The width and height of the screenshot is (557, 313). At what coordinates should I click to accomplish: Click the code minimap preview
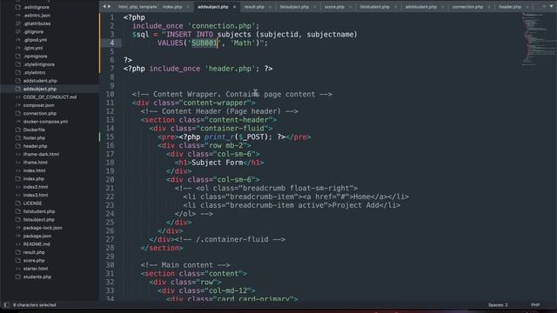(539, 39)
